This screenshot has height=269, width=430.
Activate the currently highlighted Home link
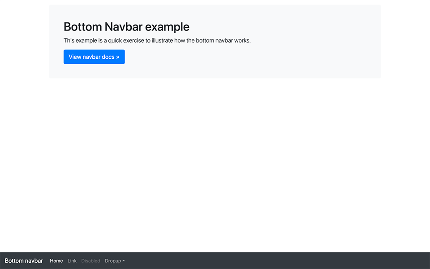click(56, 260)
